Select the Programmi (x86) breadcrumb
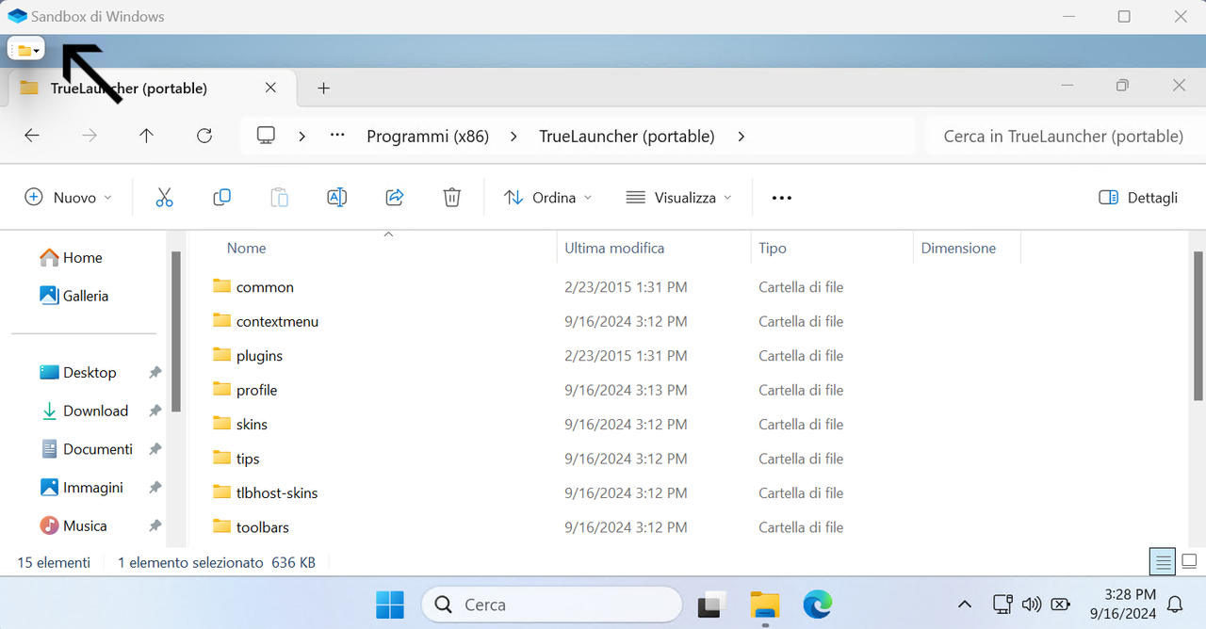This screenshot has width=1206, height=629. tap(428, 137)
